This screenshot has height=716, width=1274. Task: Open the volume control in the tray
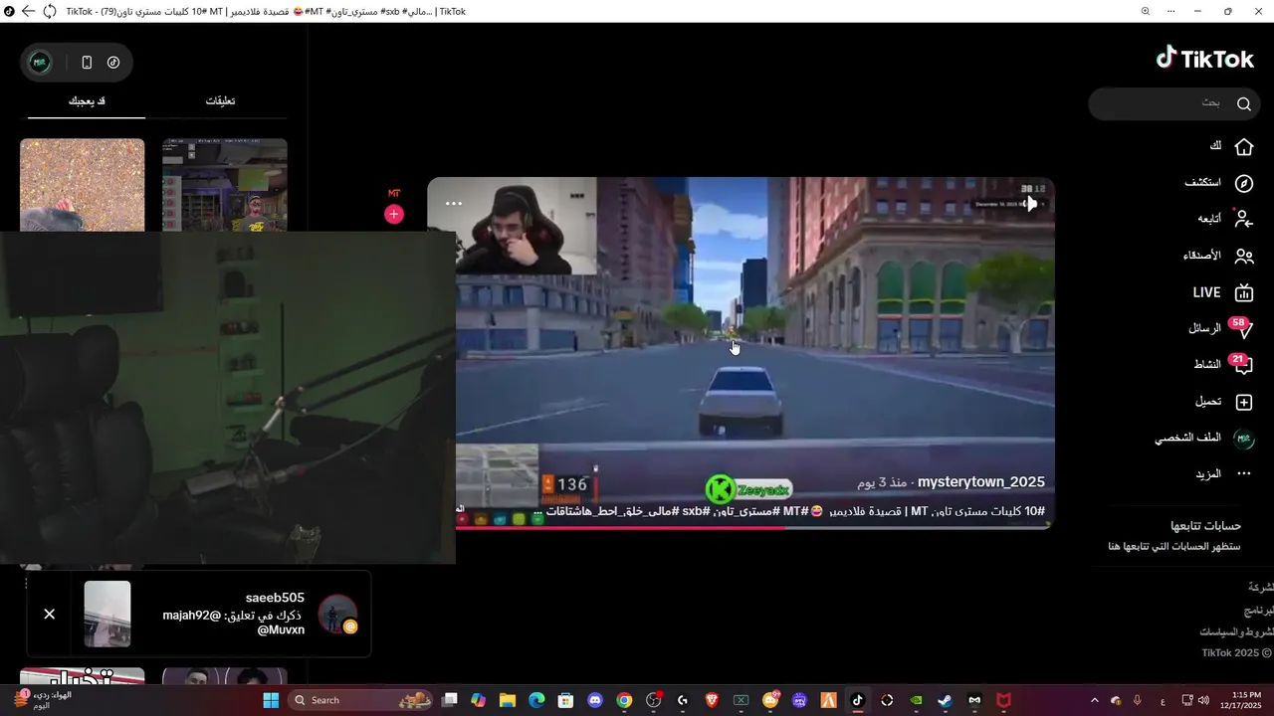click(1203, 700)
